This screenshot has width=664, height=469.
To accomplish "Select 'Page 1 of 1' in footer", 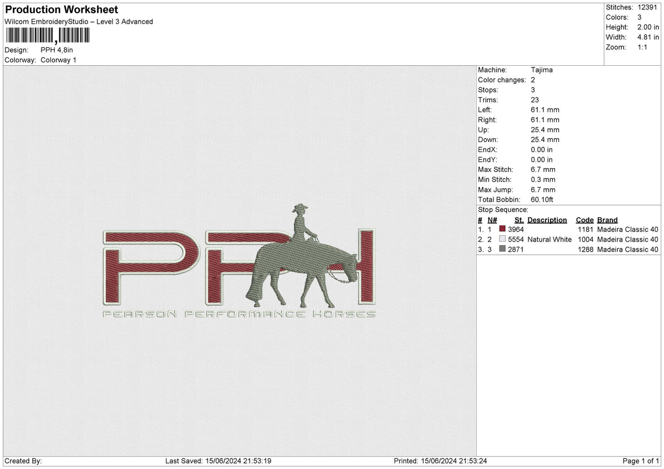I will click(641, 461).
